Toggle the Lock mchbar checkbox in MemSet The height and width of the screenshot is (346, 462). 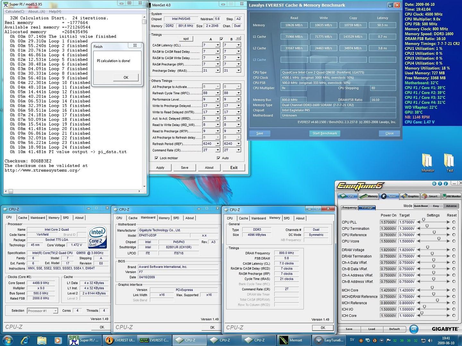(x=156, y=158)
